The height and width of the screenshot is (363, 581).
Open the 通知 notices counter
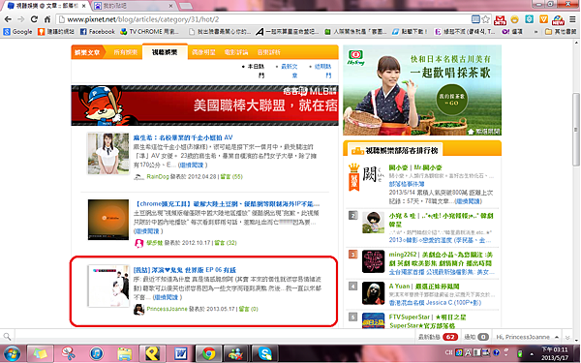click(476, 337)
